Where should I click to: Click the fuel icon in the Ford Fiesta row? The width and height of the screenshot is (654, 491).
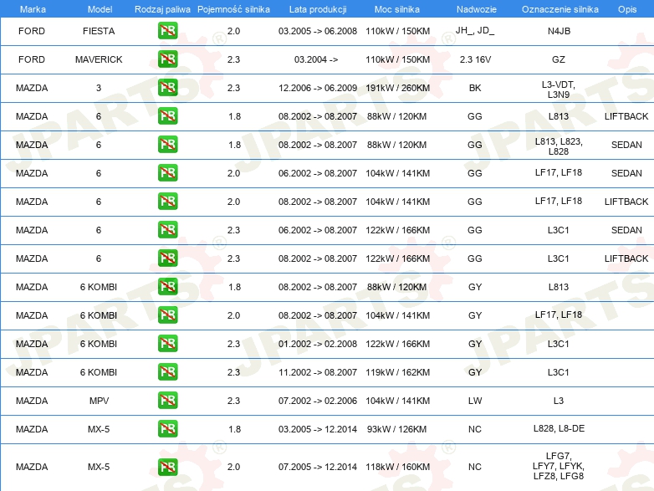(x=167, y=31)
